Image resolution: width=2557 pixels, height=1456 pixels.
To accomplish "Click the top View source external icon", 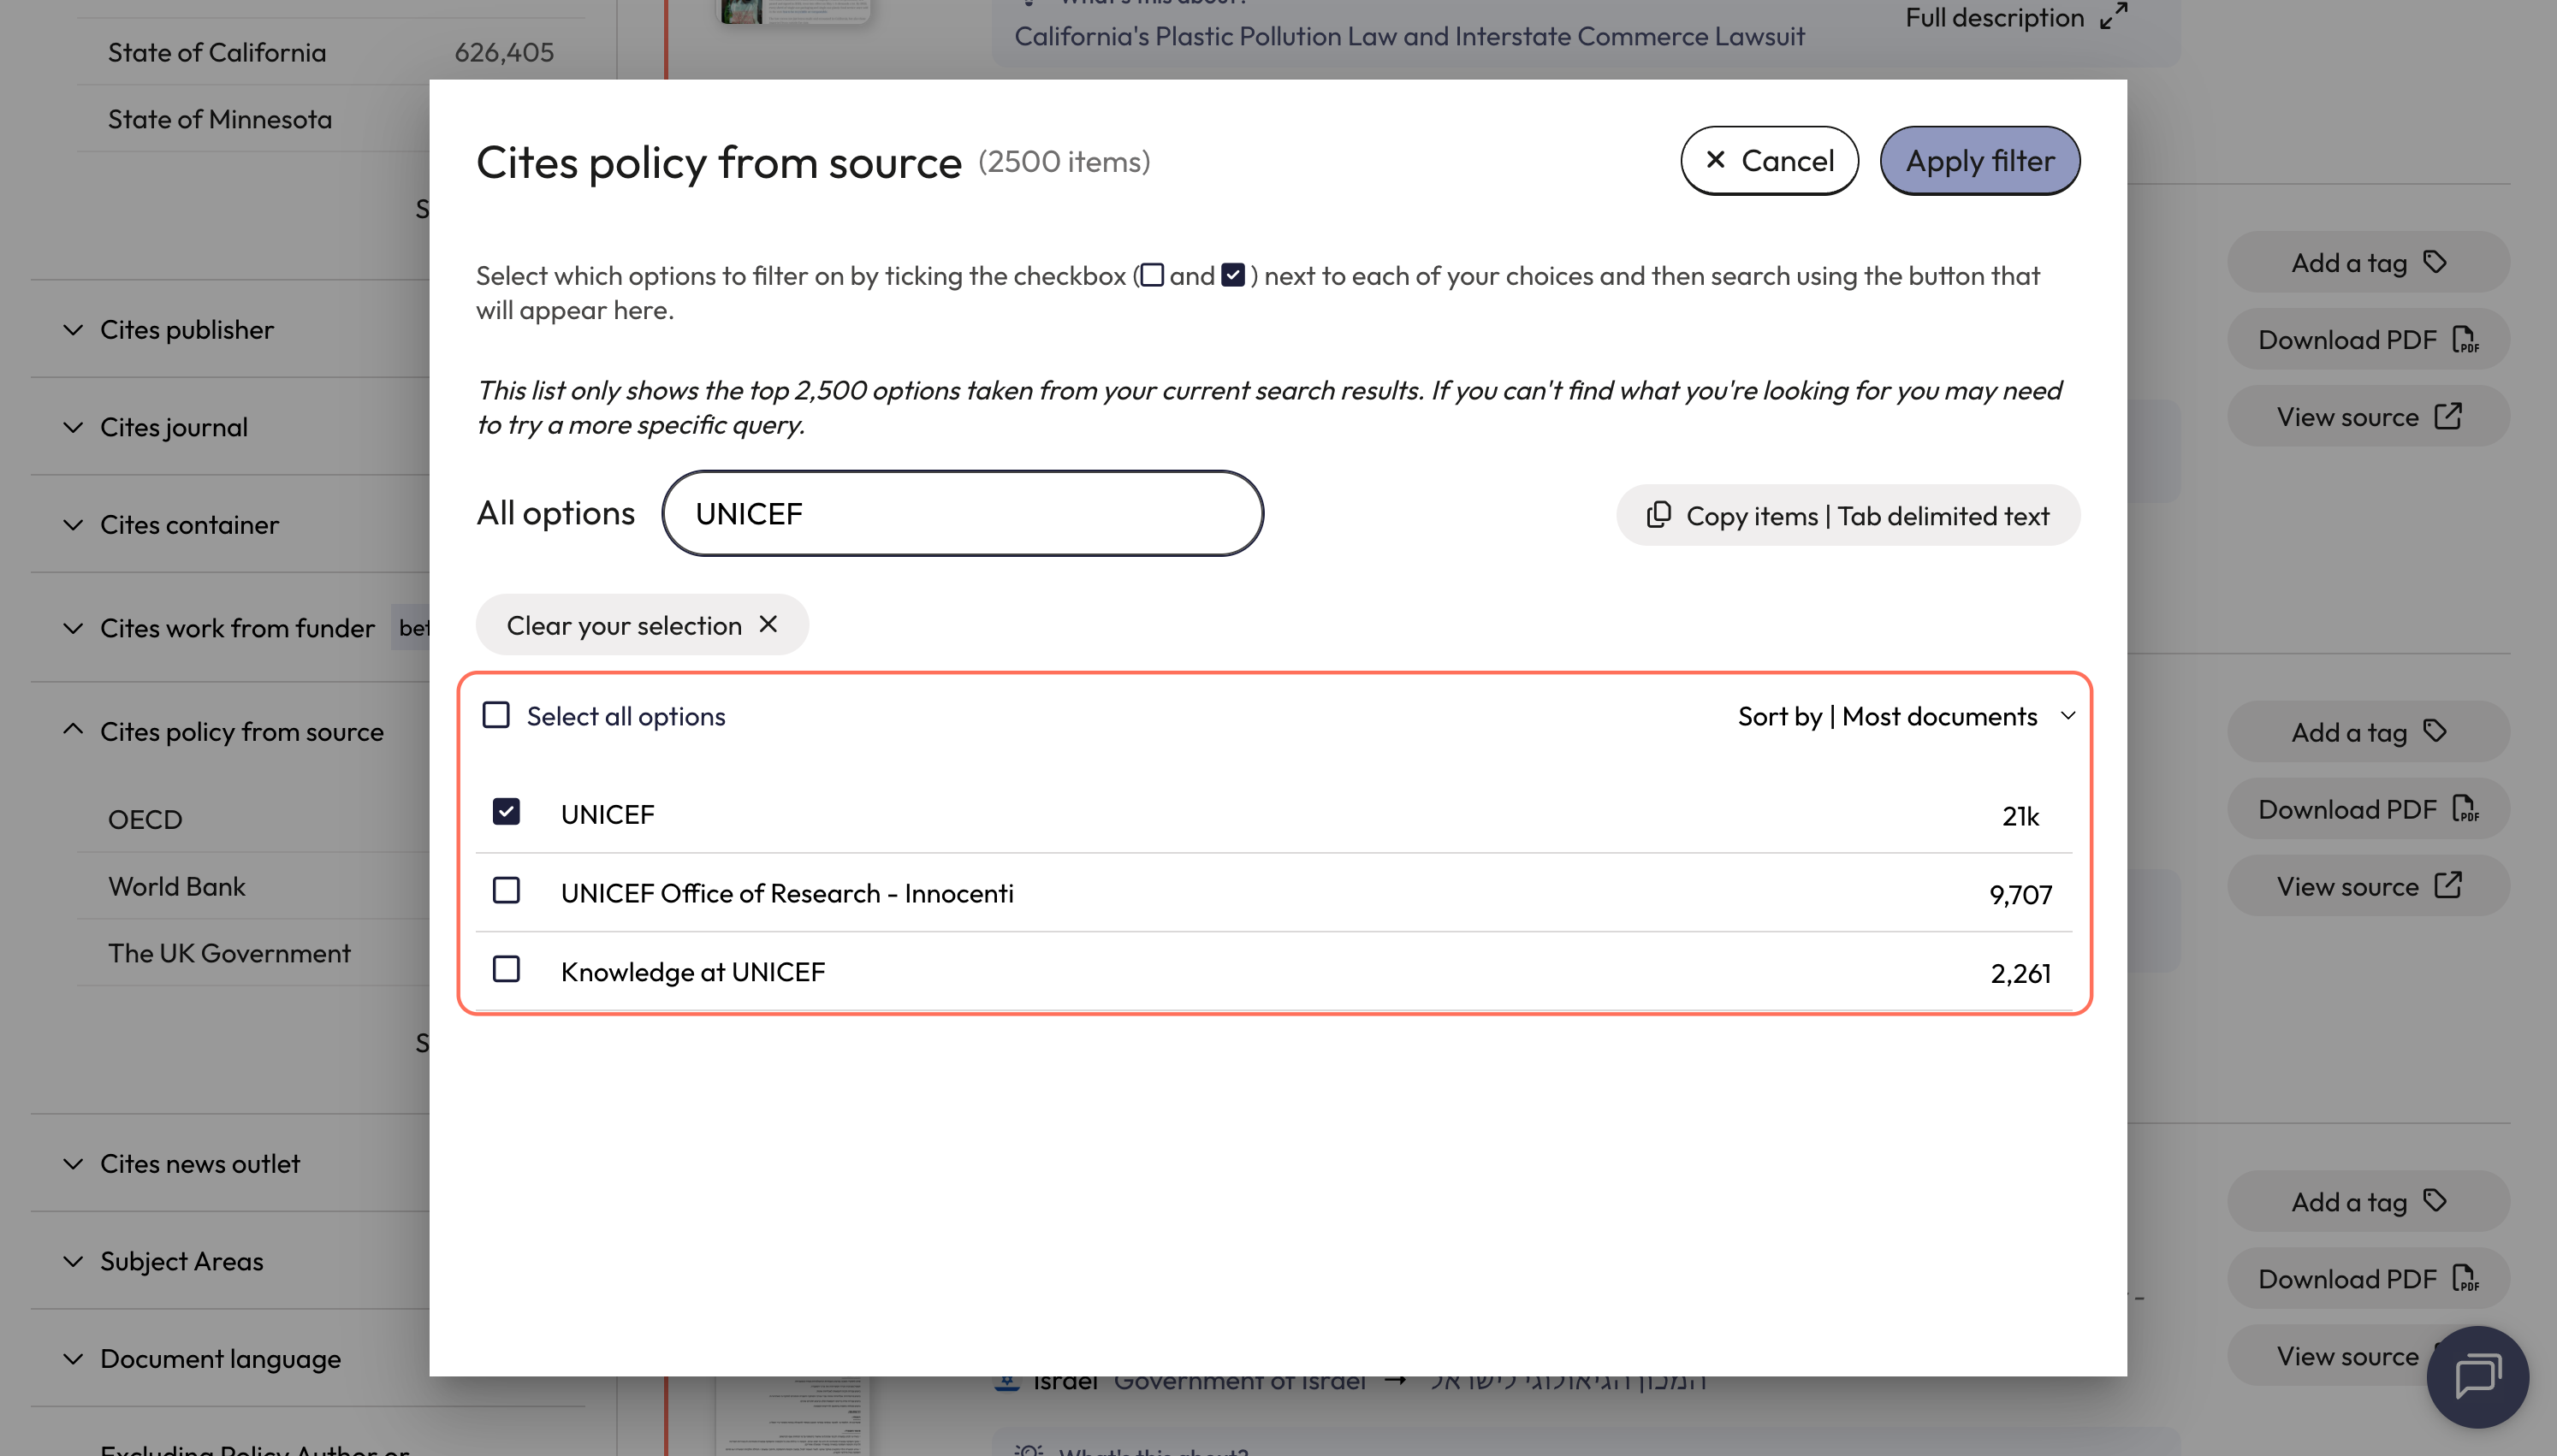I will [x=2448, y=416].
